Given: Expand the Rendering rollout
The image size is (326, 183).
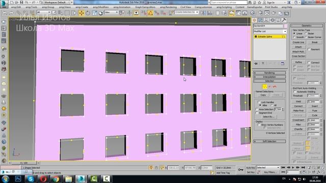Looking at the screenshot, I should point(269,73).
